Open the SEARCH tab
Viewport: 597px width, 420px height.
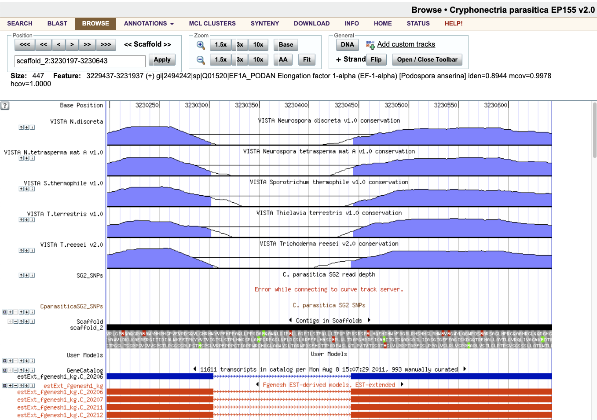point(20,24)
